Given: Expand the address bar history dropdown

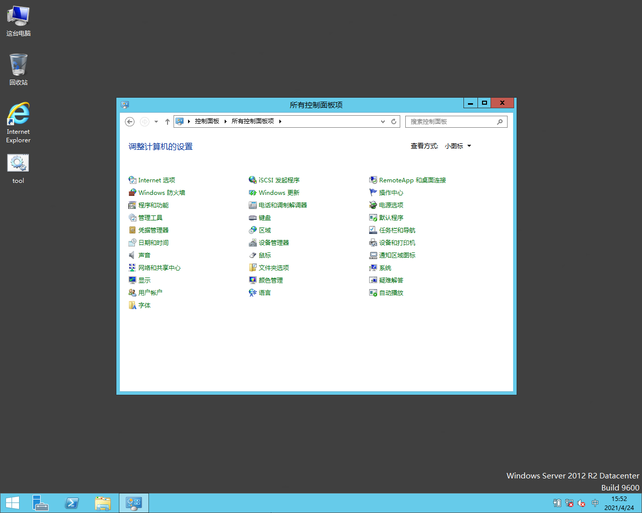Looking at the screenshot, I should point(383,122).
